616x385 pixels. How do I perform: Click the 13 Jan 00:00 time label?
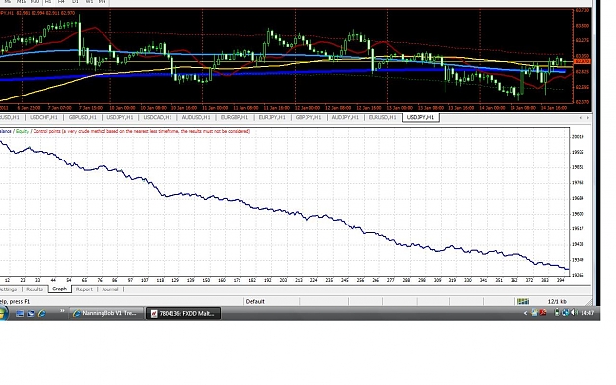(x=399, y=108)
